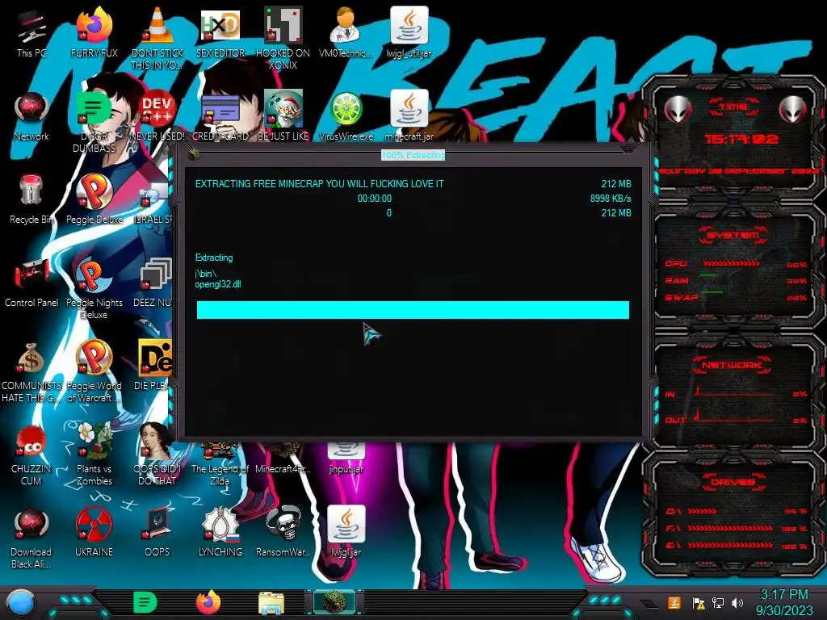Launch Firefox from the taskbar

[208, 602]
